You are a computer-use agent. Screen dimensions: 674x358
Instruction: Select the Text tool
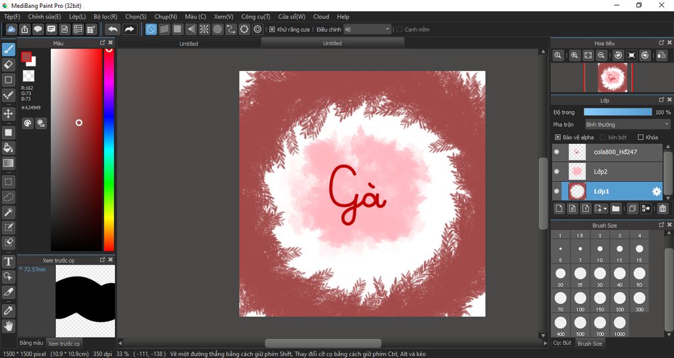coord(8,261)
